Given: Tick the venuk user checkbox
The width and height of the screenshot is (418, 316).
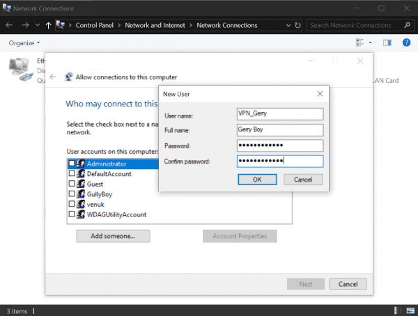Looking at the screenshot, I should (x=72, y=205).
